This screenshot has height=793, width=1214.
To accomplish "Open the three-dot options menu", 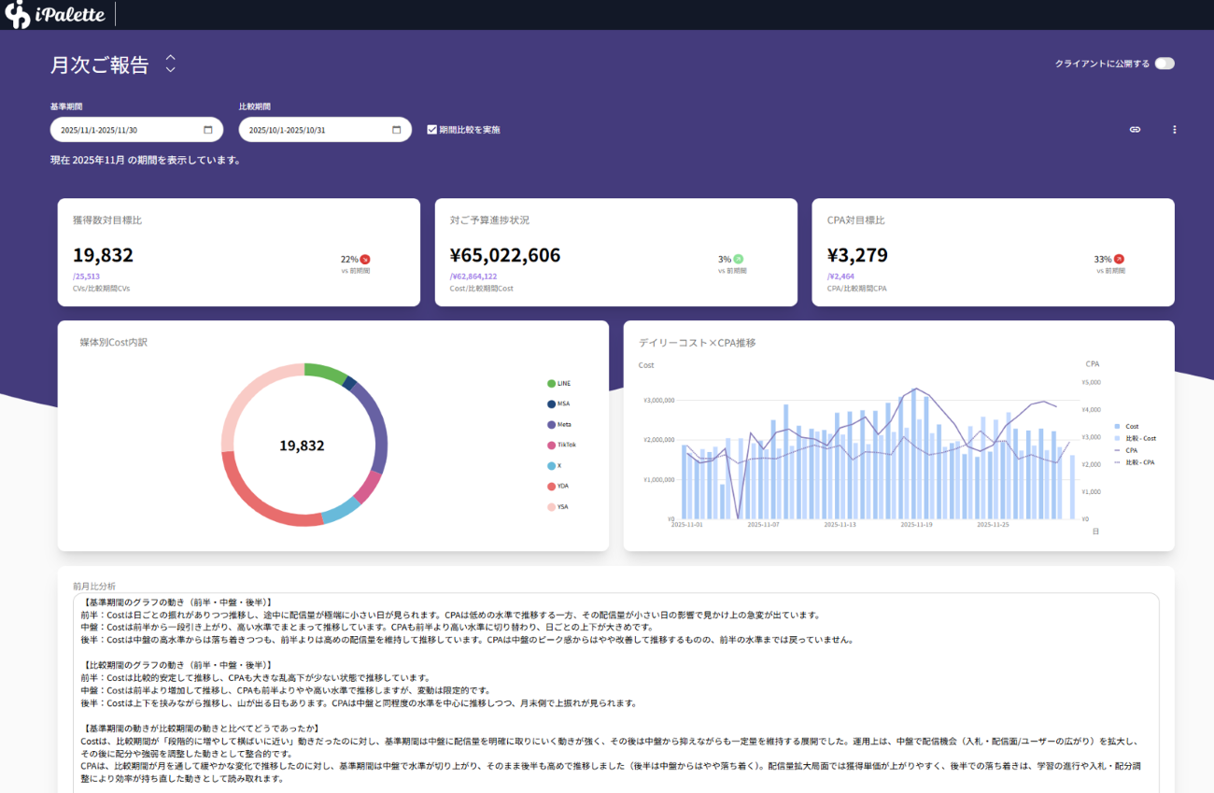I will tap(1174, 129).
